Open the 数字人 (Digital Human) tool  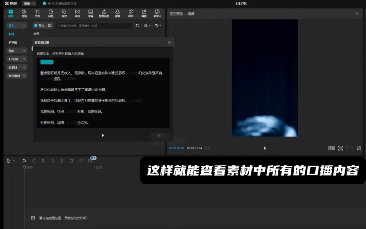click(x=157, y=13)
